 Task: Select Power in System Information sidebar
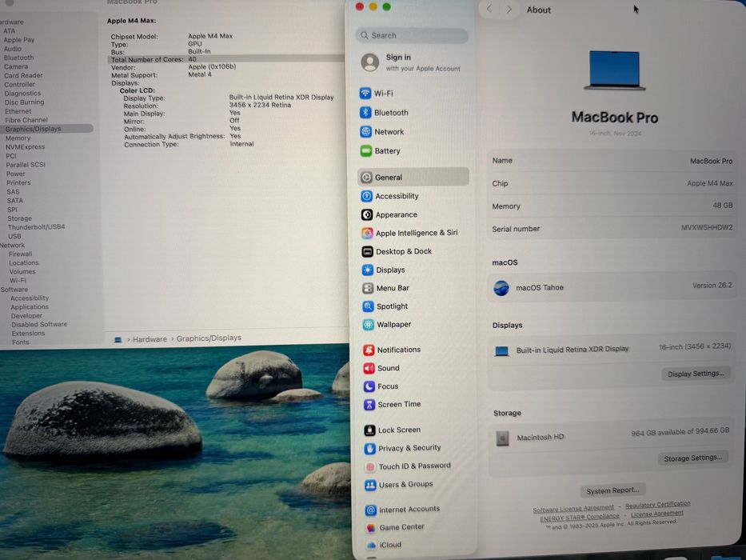pos(16,174)
